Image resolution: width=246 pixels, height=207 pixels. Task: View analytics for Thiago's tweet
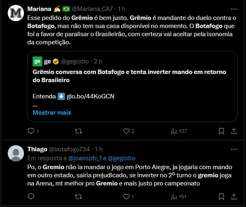(174, 197)
